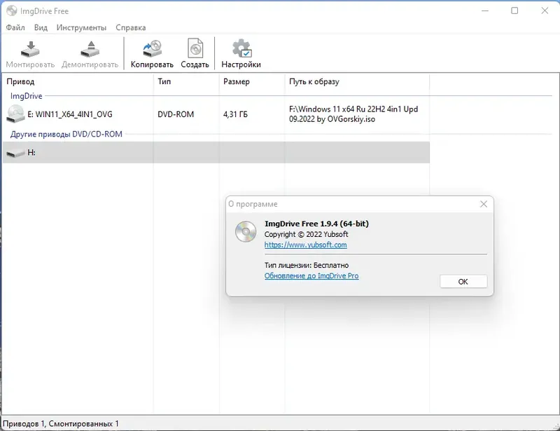The height and width of the screenshot is (431, 560).
Task: Click the H: physical drive icon
Action: (15, 153)
